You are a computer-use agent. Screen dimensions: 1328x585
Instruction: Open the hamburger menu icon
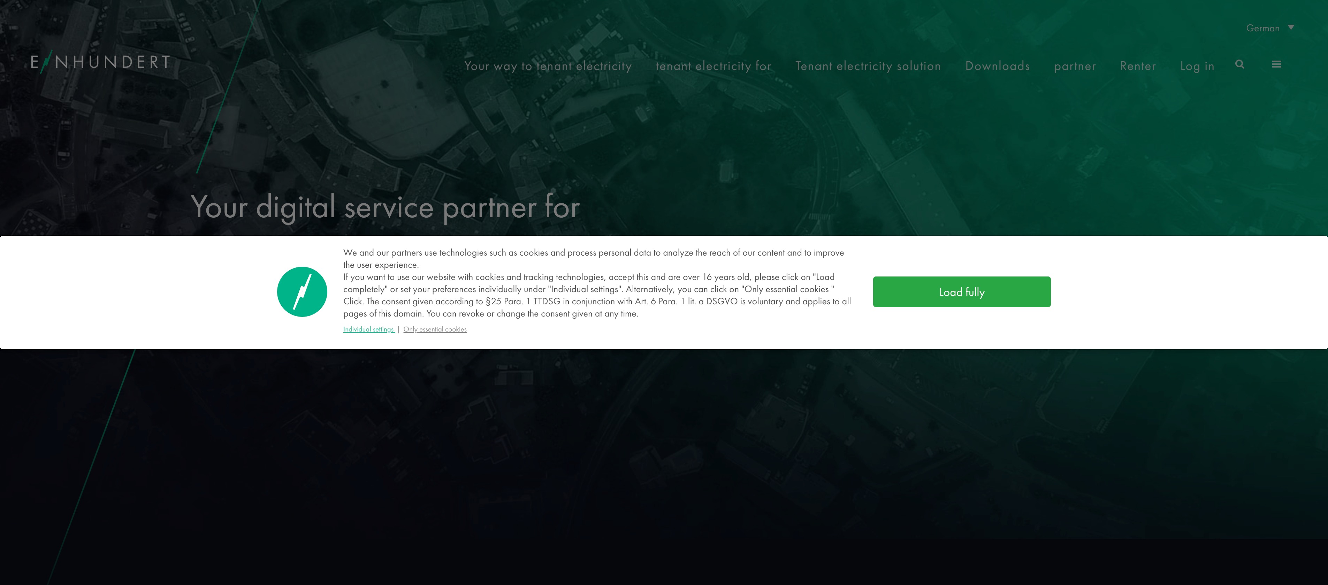(x=1276, y=64)
